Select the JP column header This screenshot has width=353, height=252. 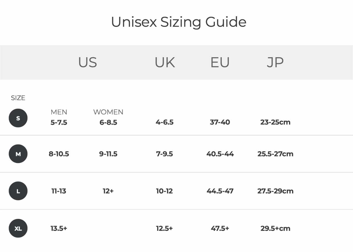pyautogui.click(x=275, y=62)
